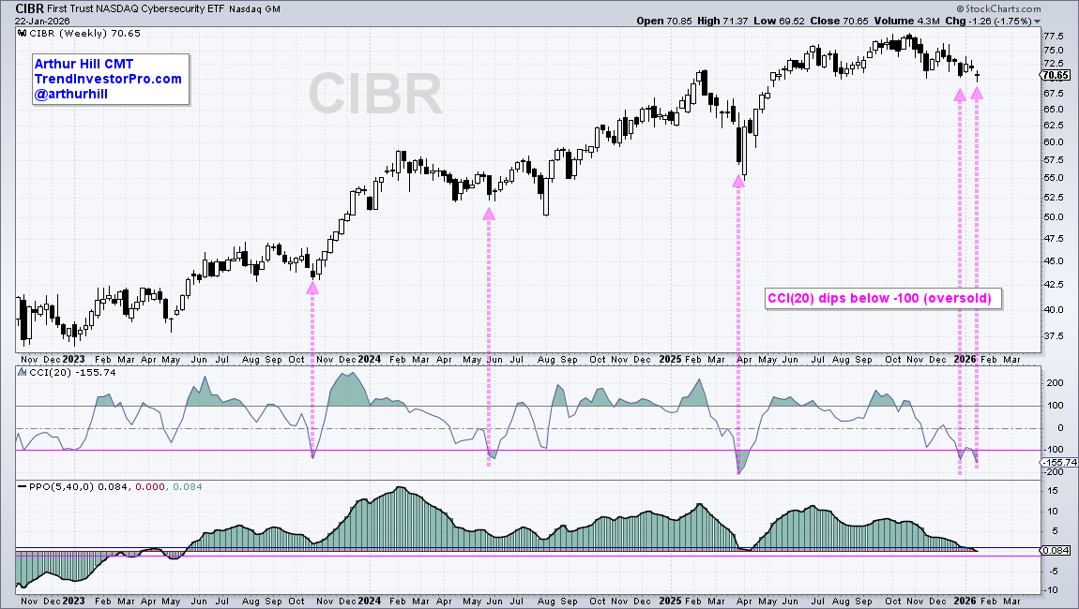Click the pink arrow above May 2024 lows

point(489,215)
